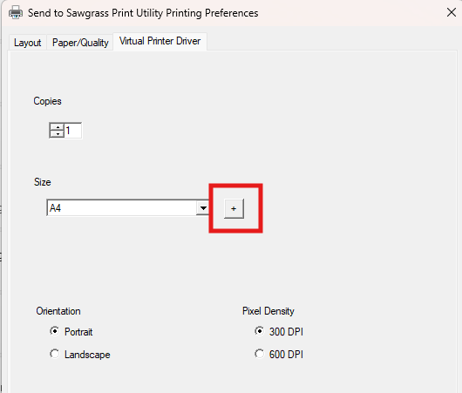
Task: Click the printer icon in title bar
Action: (x=16, y=13)
